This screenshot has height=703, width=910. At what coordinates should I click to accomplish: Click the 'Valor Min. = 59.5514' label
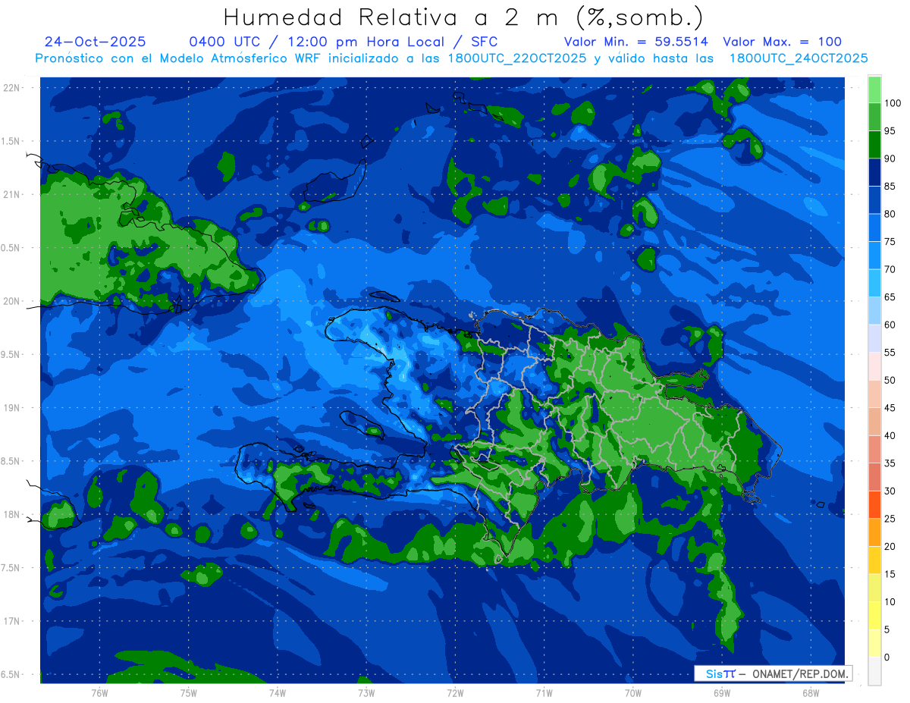point(639,42)
